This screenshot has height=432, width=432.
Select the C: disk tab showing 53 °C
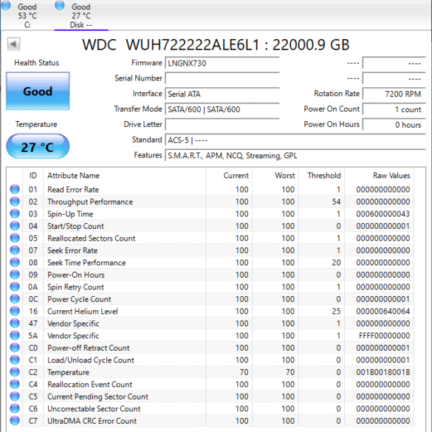tap(27, 16)
